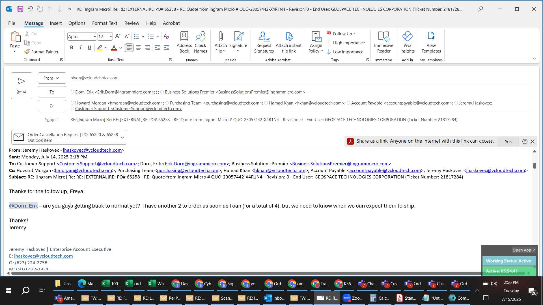Expand the attached Outlook item dropdown arrow
Screen dimensions: 543x305
click(x=122, y=137)
